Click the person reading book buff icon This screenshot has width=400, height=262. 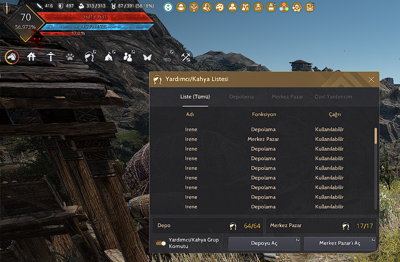[x=232, y=7]
